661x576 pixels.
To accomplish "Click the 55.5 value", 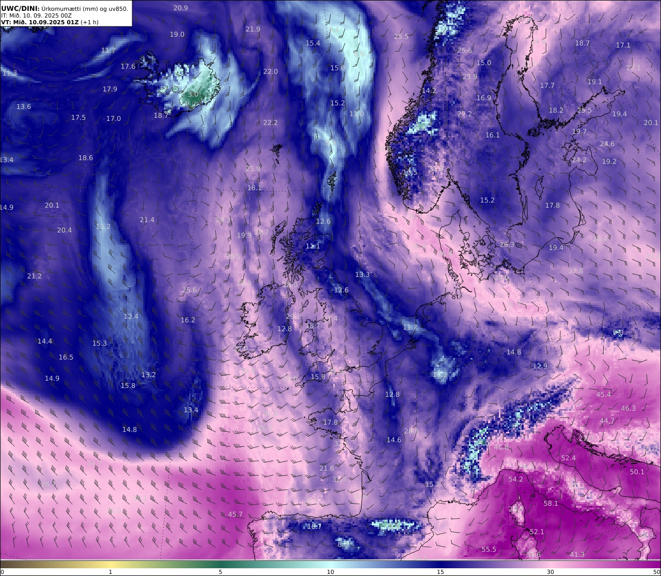I will pyautogui.click(x=489, y=549).
